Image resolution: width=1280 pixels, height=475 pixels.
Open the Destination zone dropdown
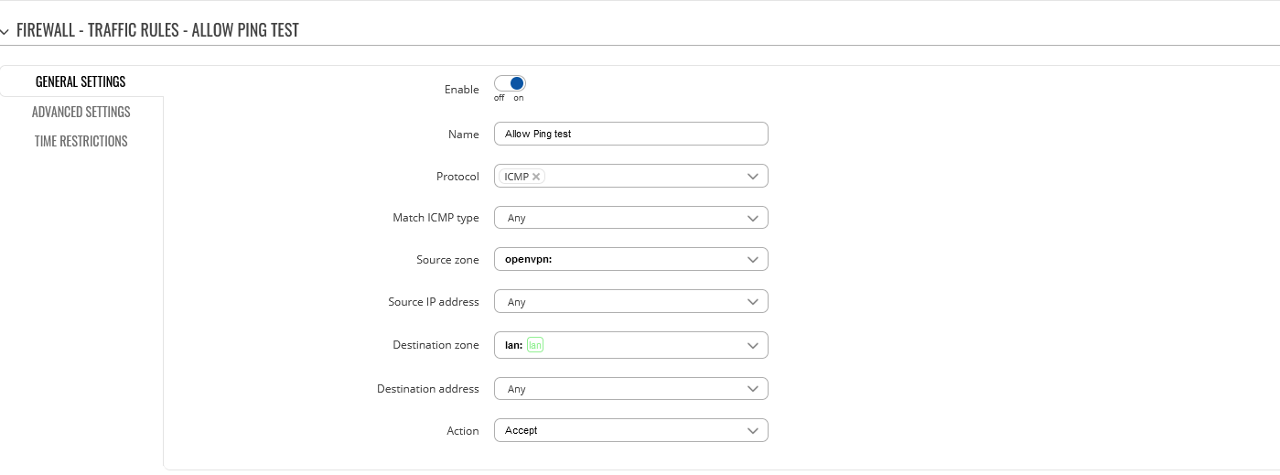point(630,345)
